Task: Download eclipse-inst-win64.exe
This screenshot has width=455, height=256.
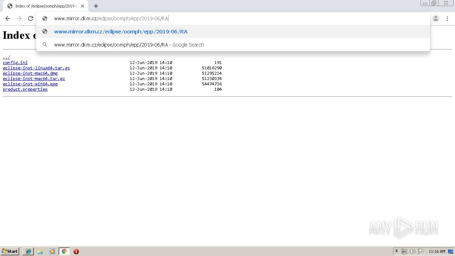Action: [x=30, y=84]
